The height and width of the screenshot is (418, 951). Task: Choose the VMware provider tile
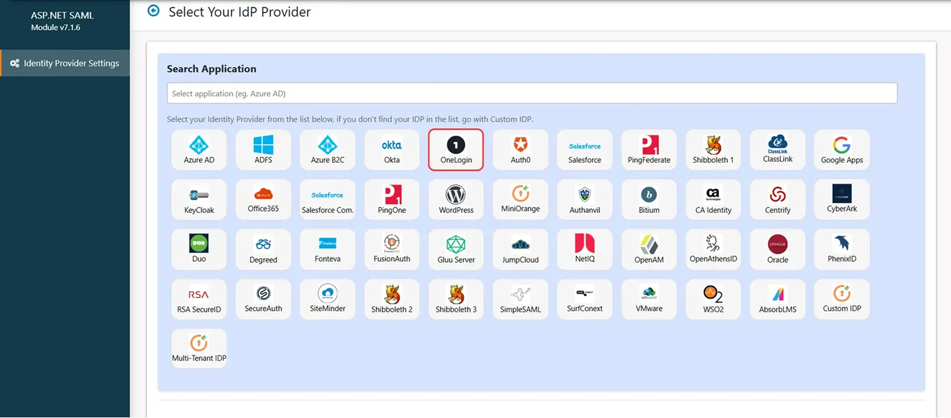pos(649,299)
